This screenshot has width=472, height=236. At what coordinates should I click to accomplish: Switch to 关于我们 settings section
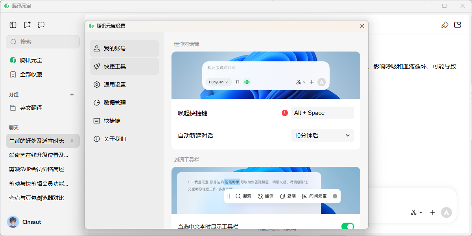click(x=124, y=139)
